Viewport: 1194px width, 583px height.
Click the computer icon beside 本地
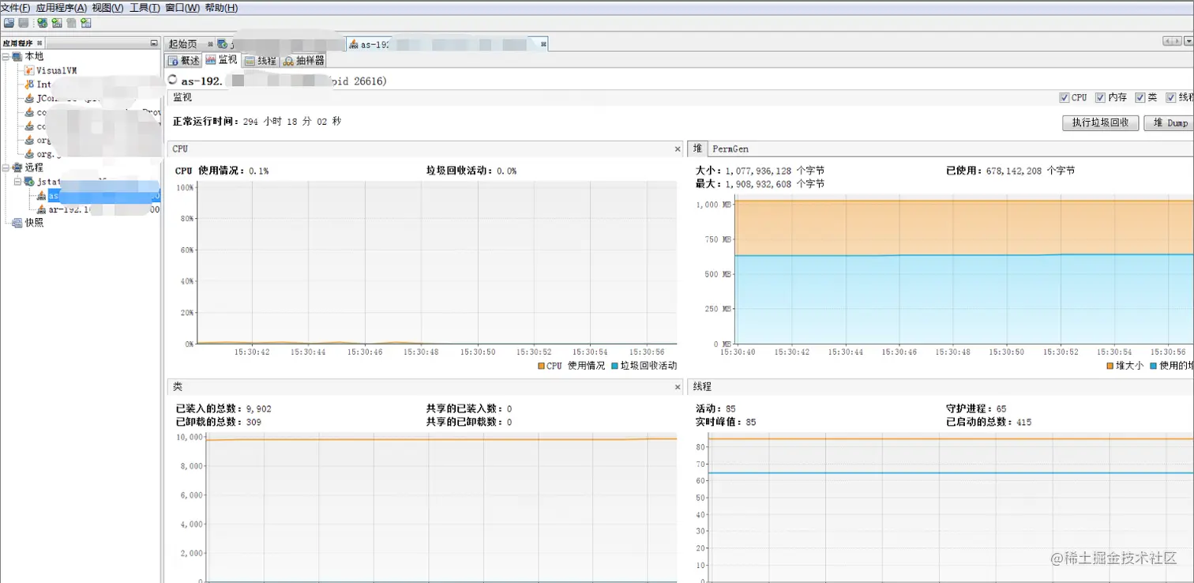(17, 56)
